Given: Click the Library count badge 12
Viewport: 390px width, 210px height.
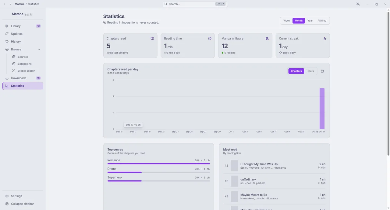Looking at the screenshot, I should click(38, 26).
